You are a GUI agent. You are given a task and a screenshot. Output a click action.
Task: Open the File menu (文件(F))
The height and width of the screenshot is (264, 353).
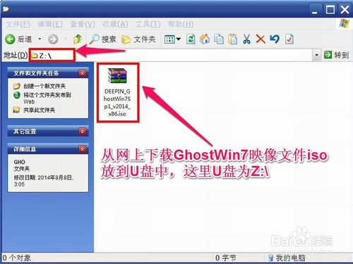[18, 24]
